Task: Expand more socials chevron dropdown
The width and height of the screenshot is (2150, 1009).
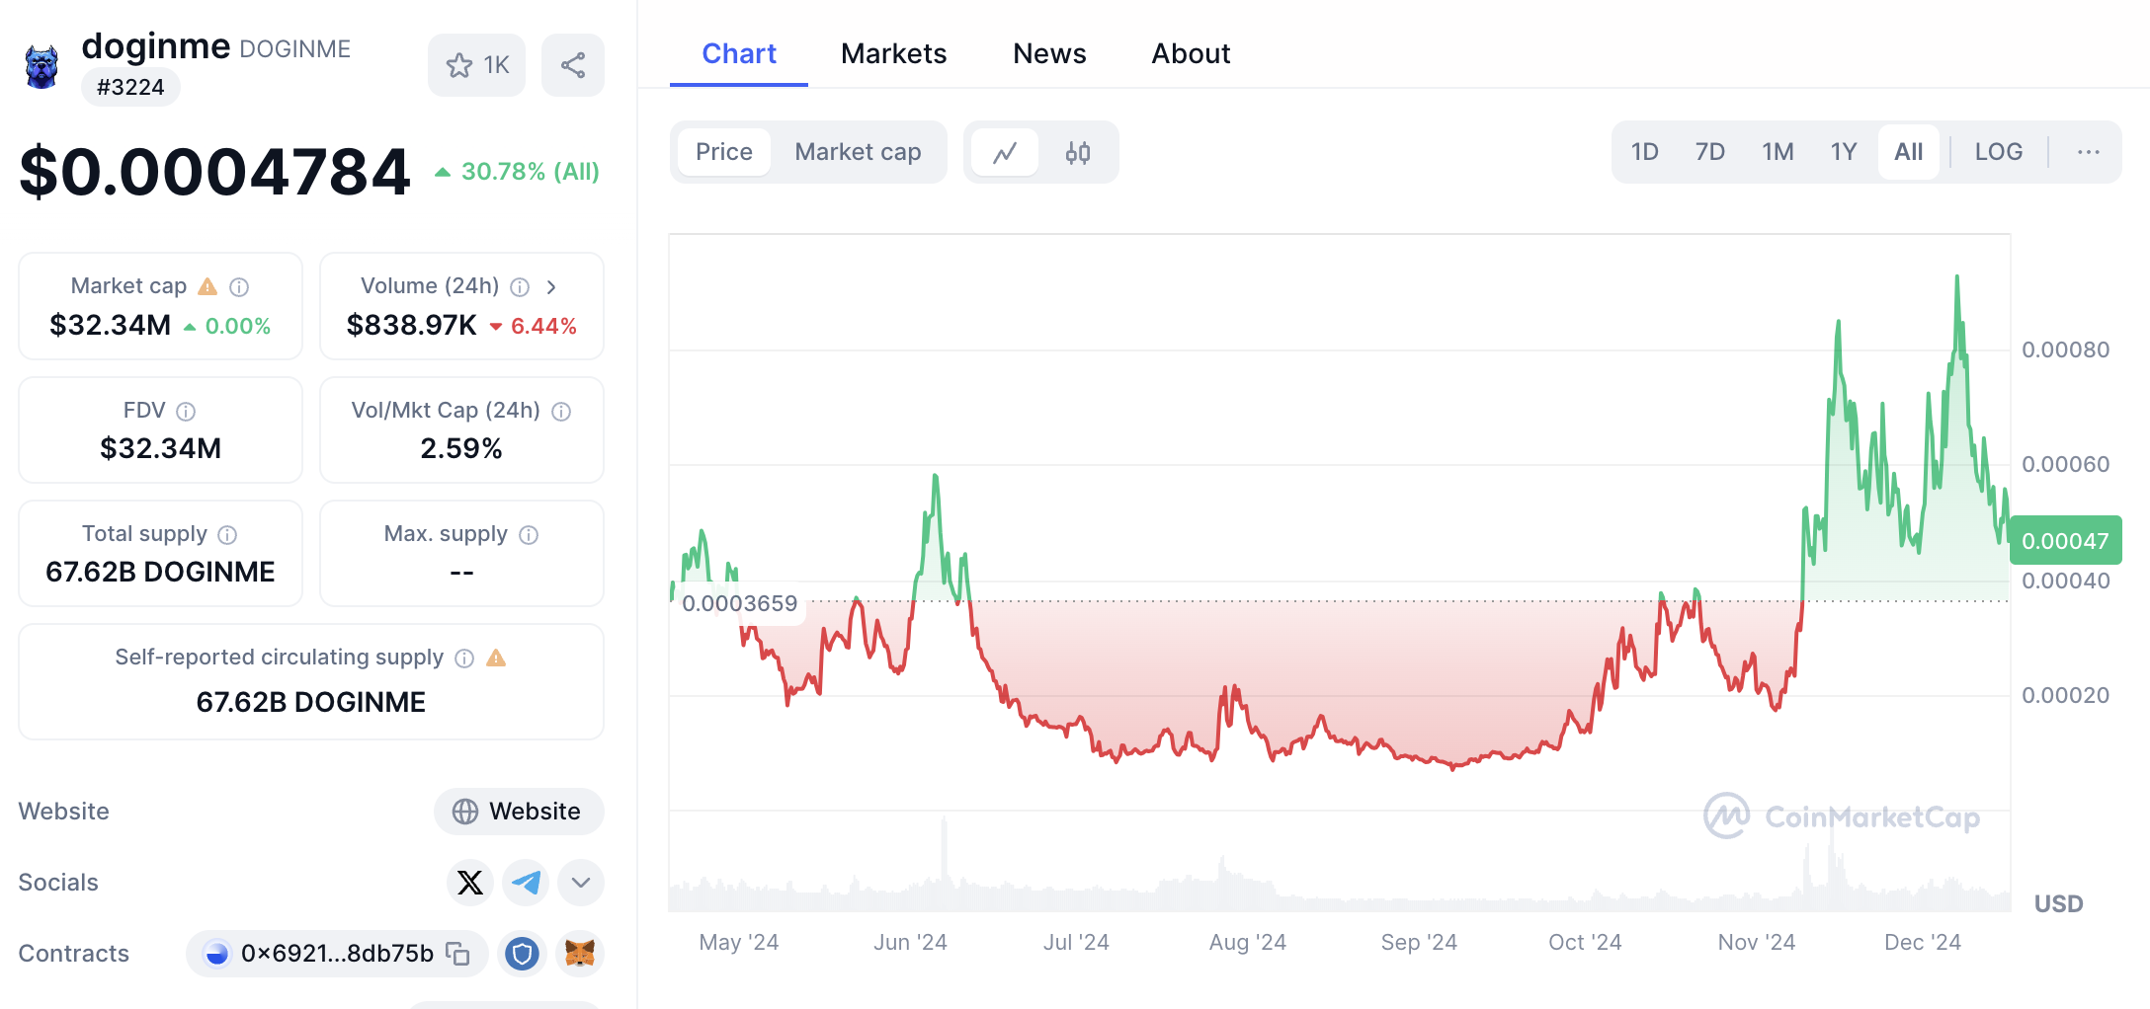Action: click(x=581, y=883)
